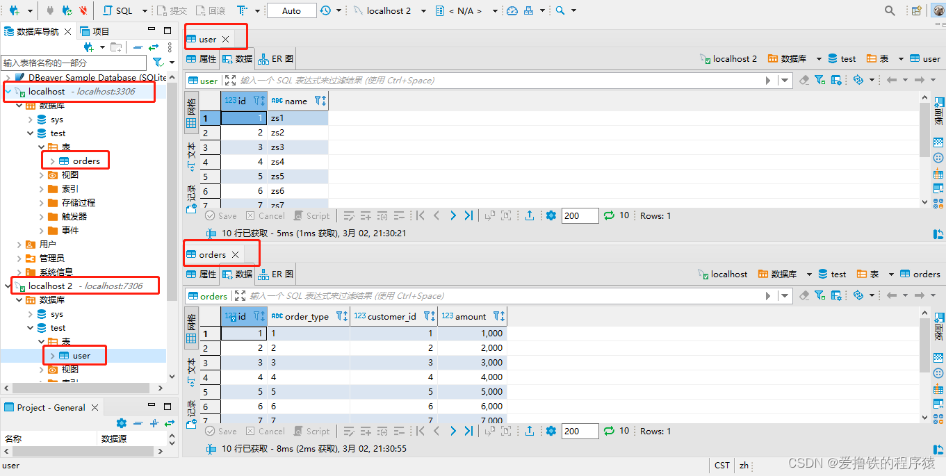Click the transaction log clock icon

pos(325,10)
